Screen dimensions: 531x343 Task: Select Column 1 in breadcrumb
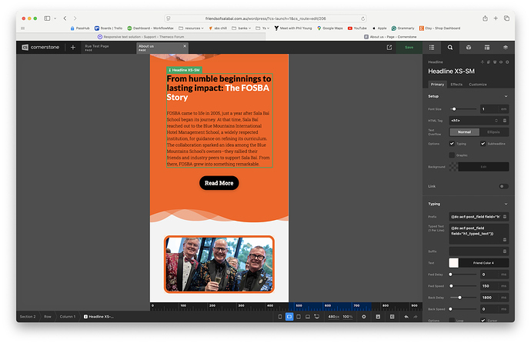(68, 317)
